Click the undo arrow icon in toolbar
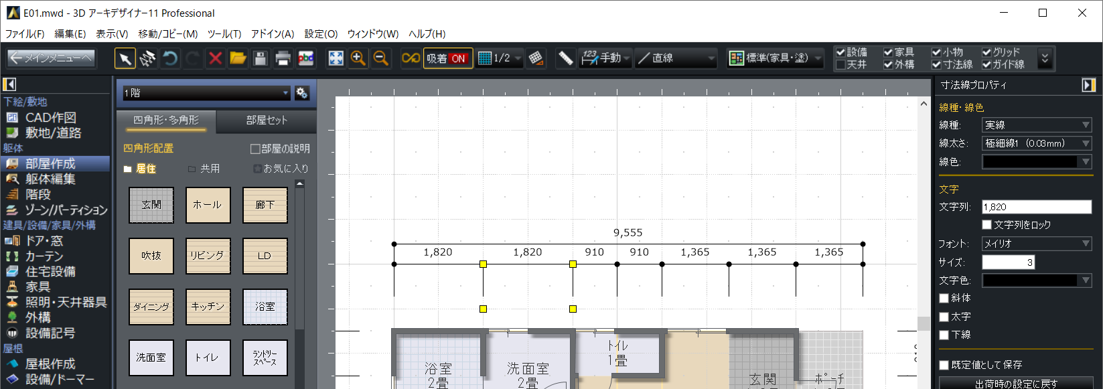 pos(170,59)
